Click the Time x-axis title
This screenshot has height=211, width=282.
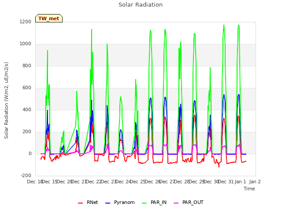pos(249,189)
